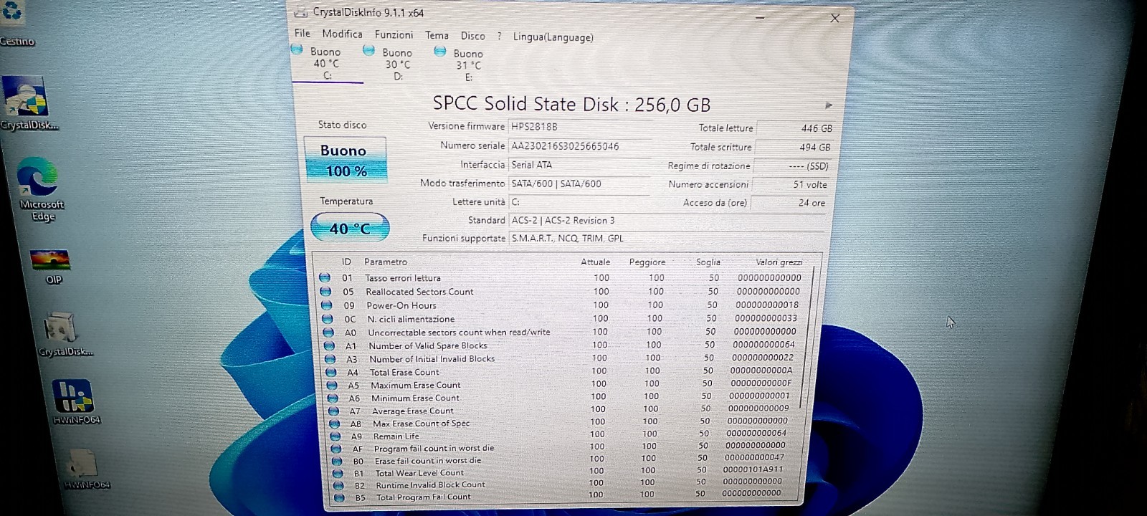Click the Totale letture value 446 GB
The image size is (1147, 516).
[796, 128]
